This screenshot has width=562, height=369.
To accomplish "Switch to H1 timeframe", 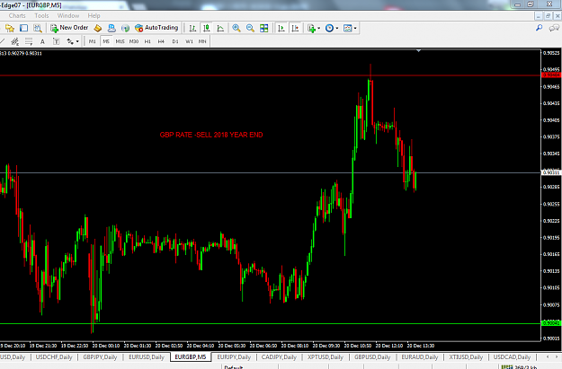I will click(147, 41).
